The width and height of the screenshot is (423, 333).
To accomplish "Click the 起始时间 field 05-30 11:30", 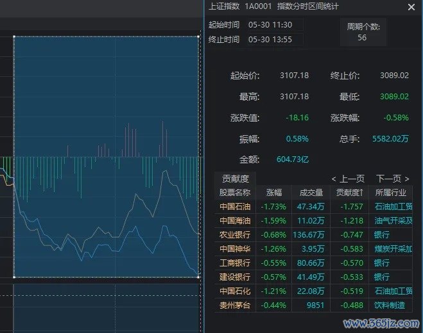I will 275,25.
